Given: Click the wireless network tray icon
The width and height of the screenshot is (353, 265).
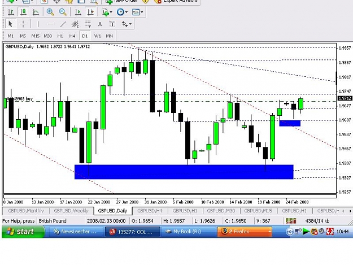Looking at the screenshot, I should point(298,231).
